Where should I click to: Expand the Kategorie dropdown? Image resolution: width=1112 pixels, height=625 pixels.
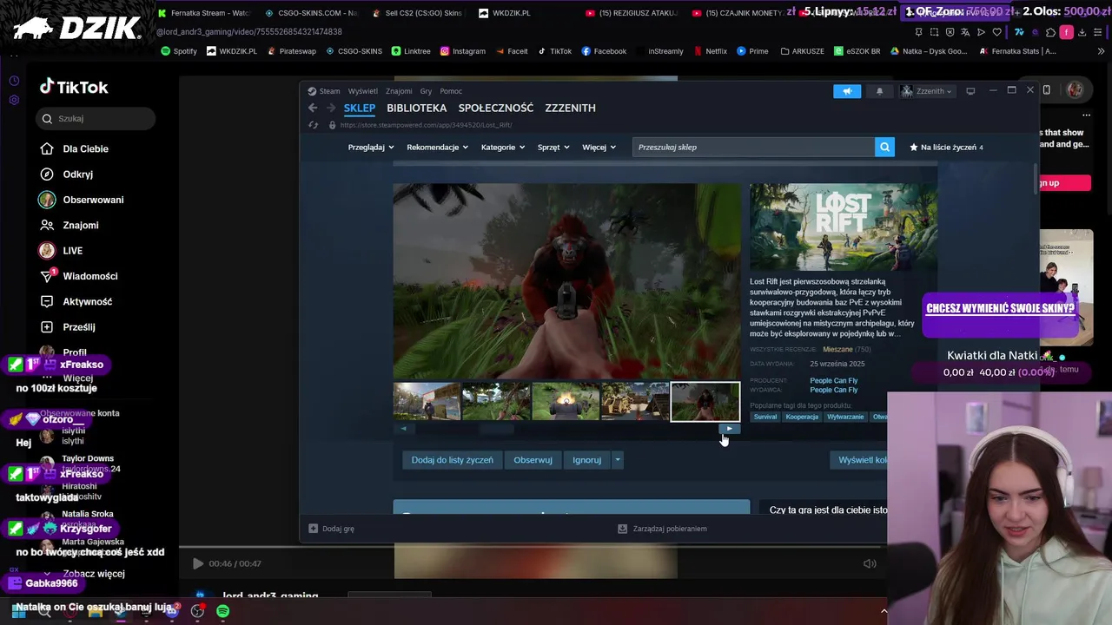point(503,147)
